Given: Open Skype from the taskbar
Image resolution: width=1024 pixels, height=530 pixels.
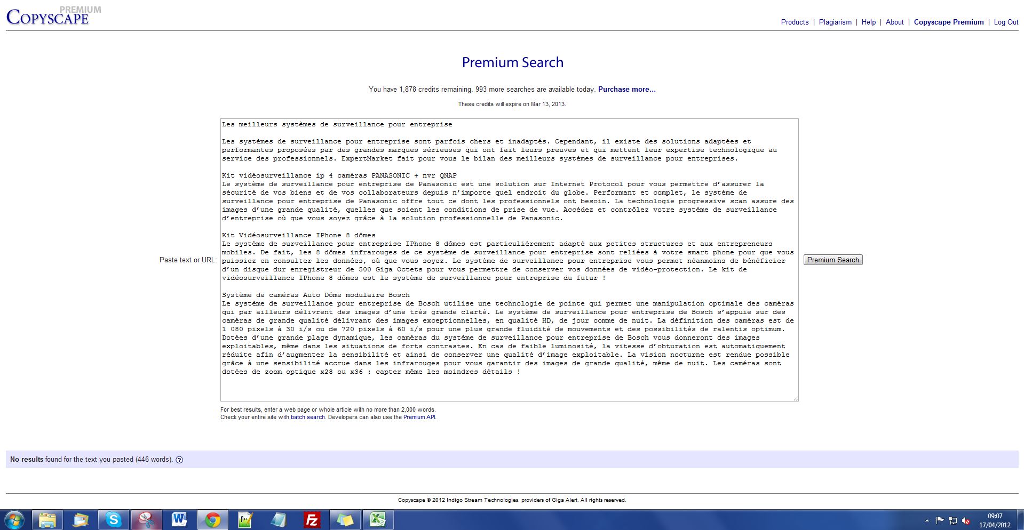Looking at the screenshot, I should (x=113, y=519).
